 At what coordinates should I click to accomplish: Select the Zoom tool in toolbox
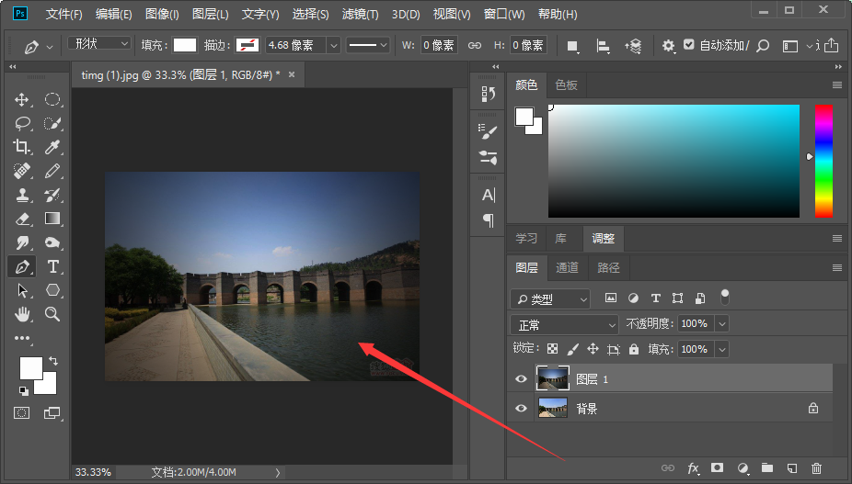(x=53, y=314)
